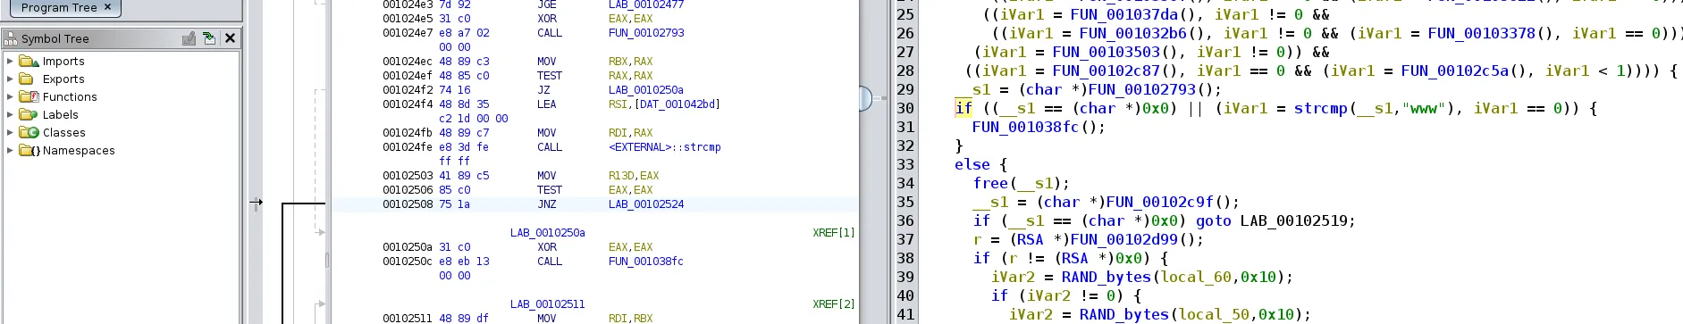The width and height of the screenshot is (1683, 324).
Task: Select the Namespaces label in Symbol Tree
Action: 79,150
